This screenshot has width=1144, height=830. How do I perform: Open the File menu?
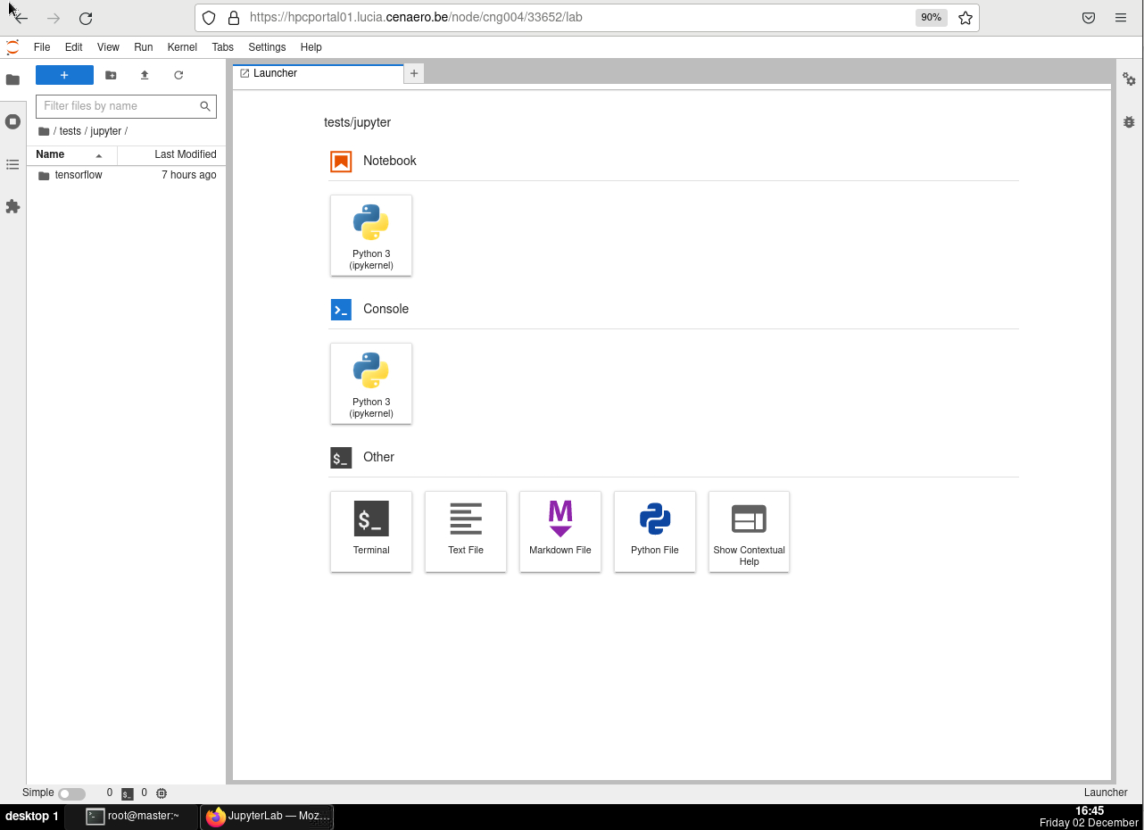coord(42,47)
